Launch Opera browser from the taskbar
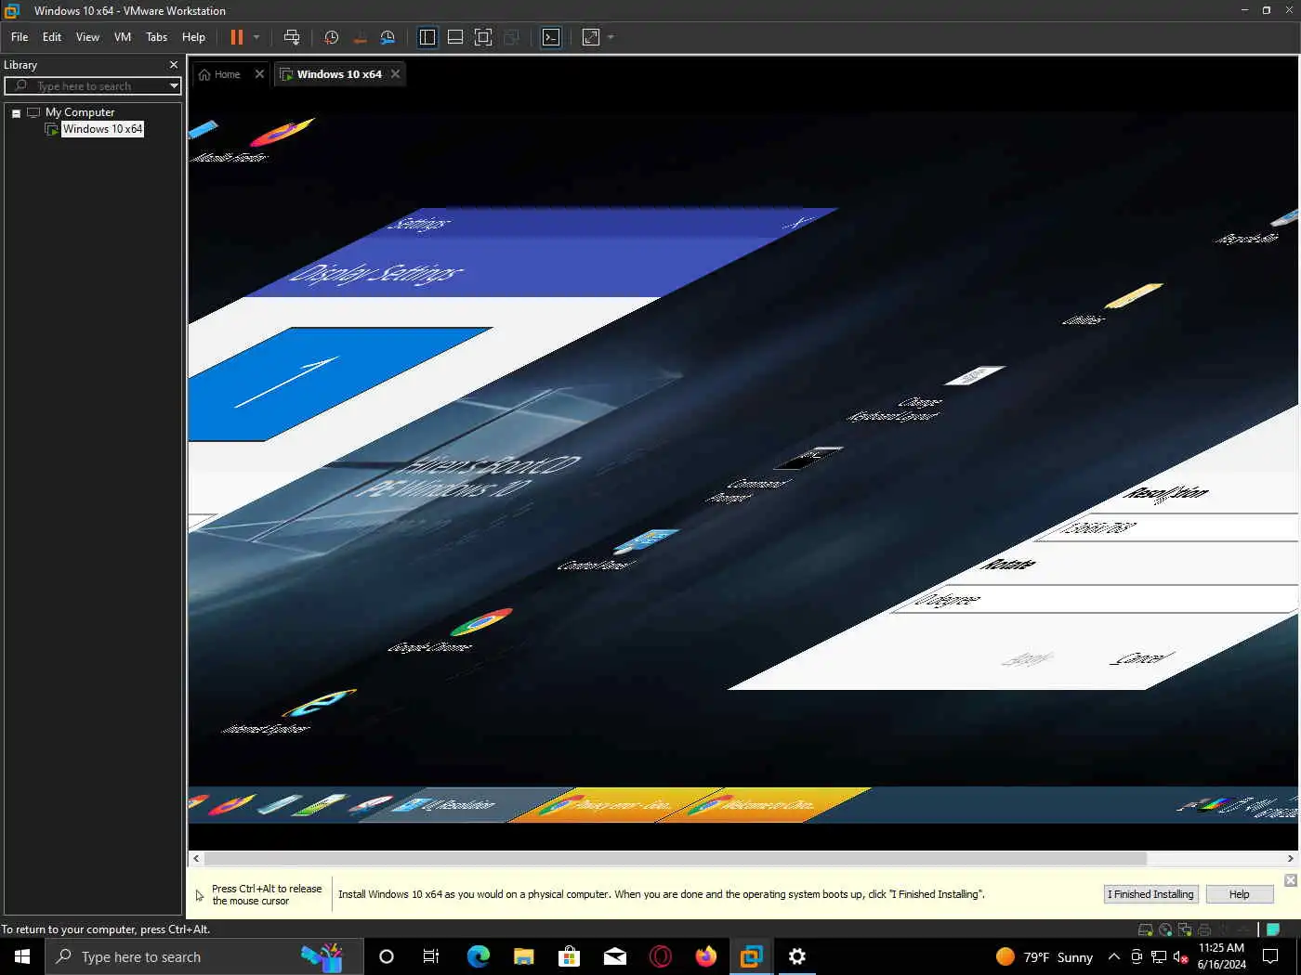The height and width of the screenshot is (975, 1301). coord(660,956)
